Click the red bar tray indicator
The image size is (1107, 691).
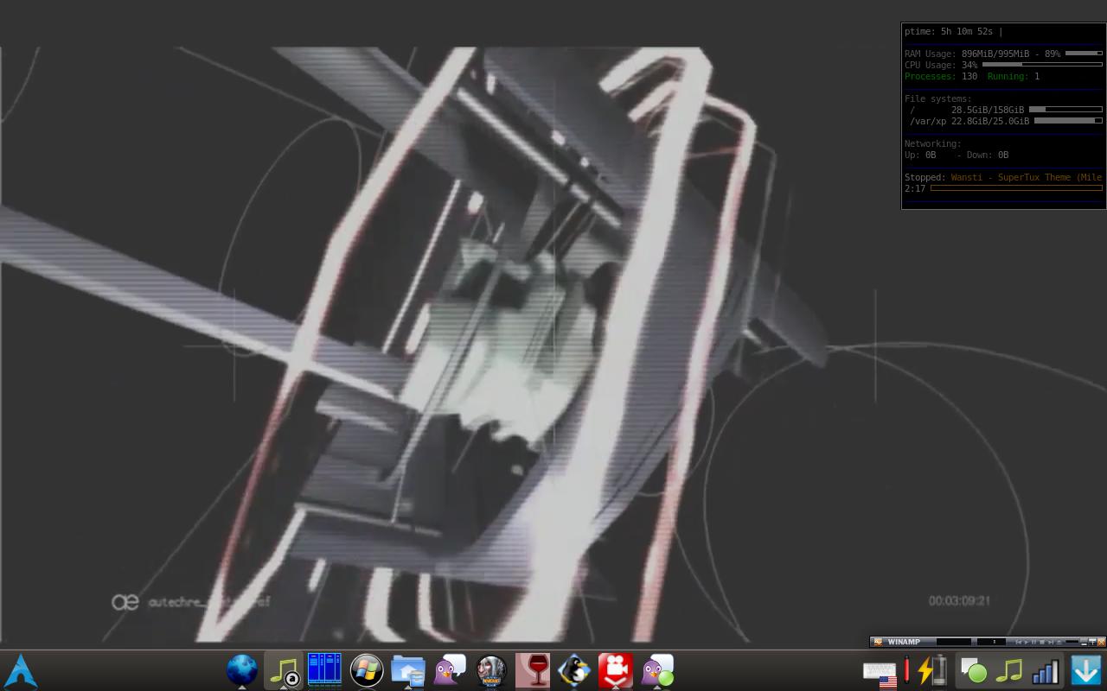point(906,670)
